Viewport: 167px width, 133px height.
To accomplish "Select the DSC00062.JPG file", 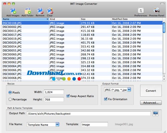I will 82,62.
